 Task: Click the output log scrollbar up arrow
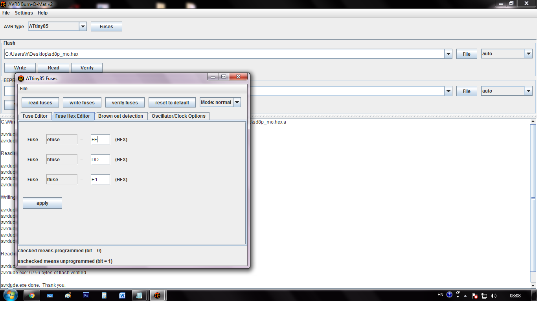(533, 122)
